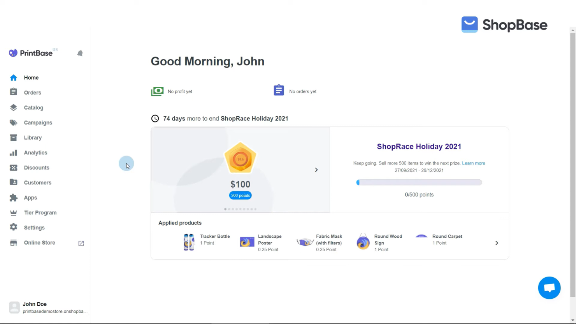576x324 pixels.
Task: View Analytics from the sidebar
Action: pos(35,152)
